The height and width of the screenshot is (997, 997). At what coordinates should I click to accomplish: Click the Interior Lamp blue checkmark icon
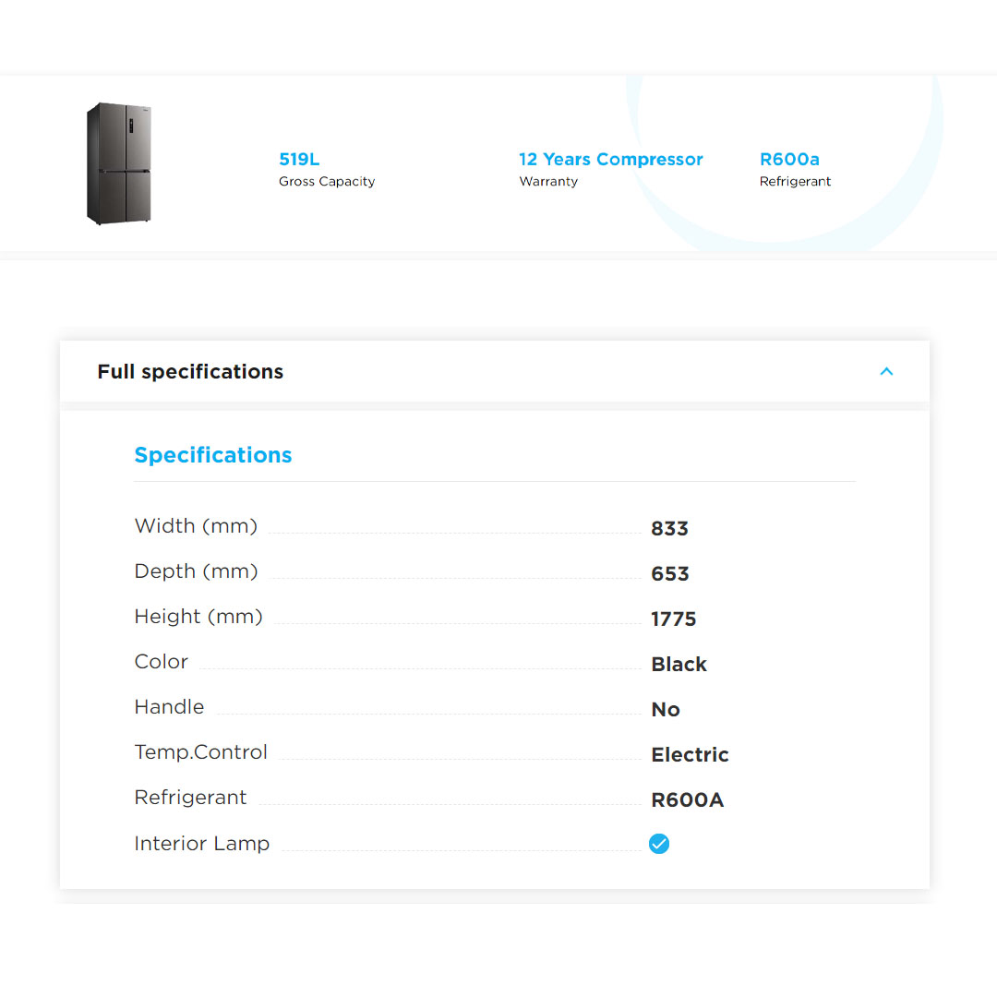tap(659, 844)
